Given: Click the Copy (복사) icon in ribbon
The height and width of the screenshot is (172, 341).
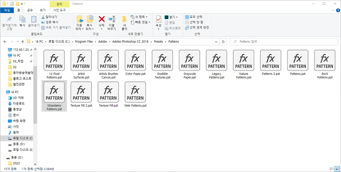Looking at the screenshot, I should tap(22, 19).
